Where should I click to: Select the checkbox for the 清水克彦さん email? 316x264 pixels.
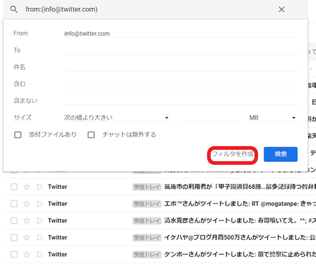[x=14, y=221]
